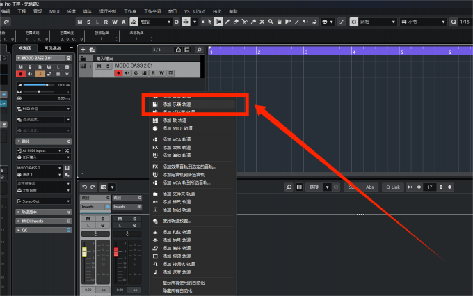The width and height of the screenshot is (473, 296).
Task: Click the Q quantize icon near 1/16
Action: click(454, 22)
